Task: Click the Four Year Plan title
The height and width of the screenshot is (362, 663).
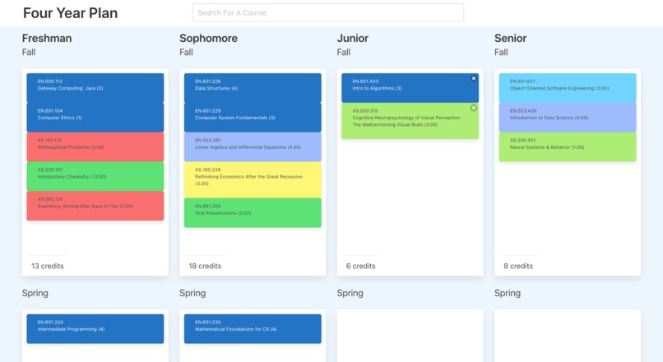Action: tap(70, 13)
